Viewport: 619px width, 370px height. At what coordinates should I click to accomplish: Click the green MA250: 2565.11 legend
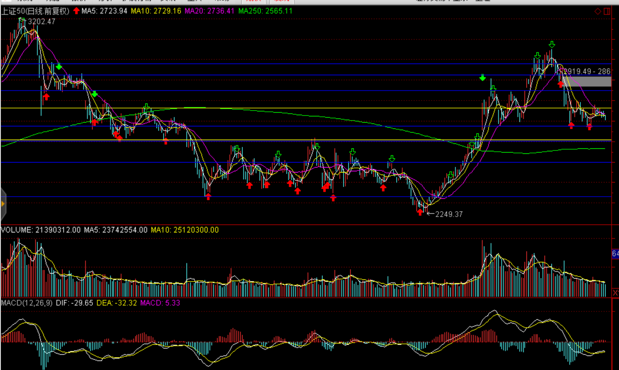tap(265, 11)
